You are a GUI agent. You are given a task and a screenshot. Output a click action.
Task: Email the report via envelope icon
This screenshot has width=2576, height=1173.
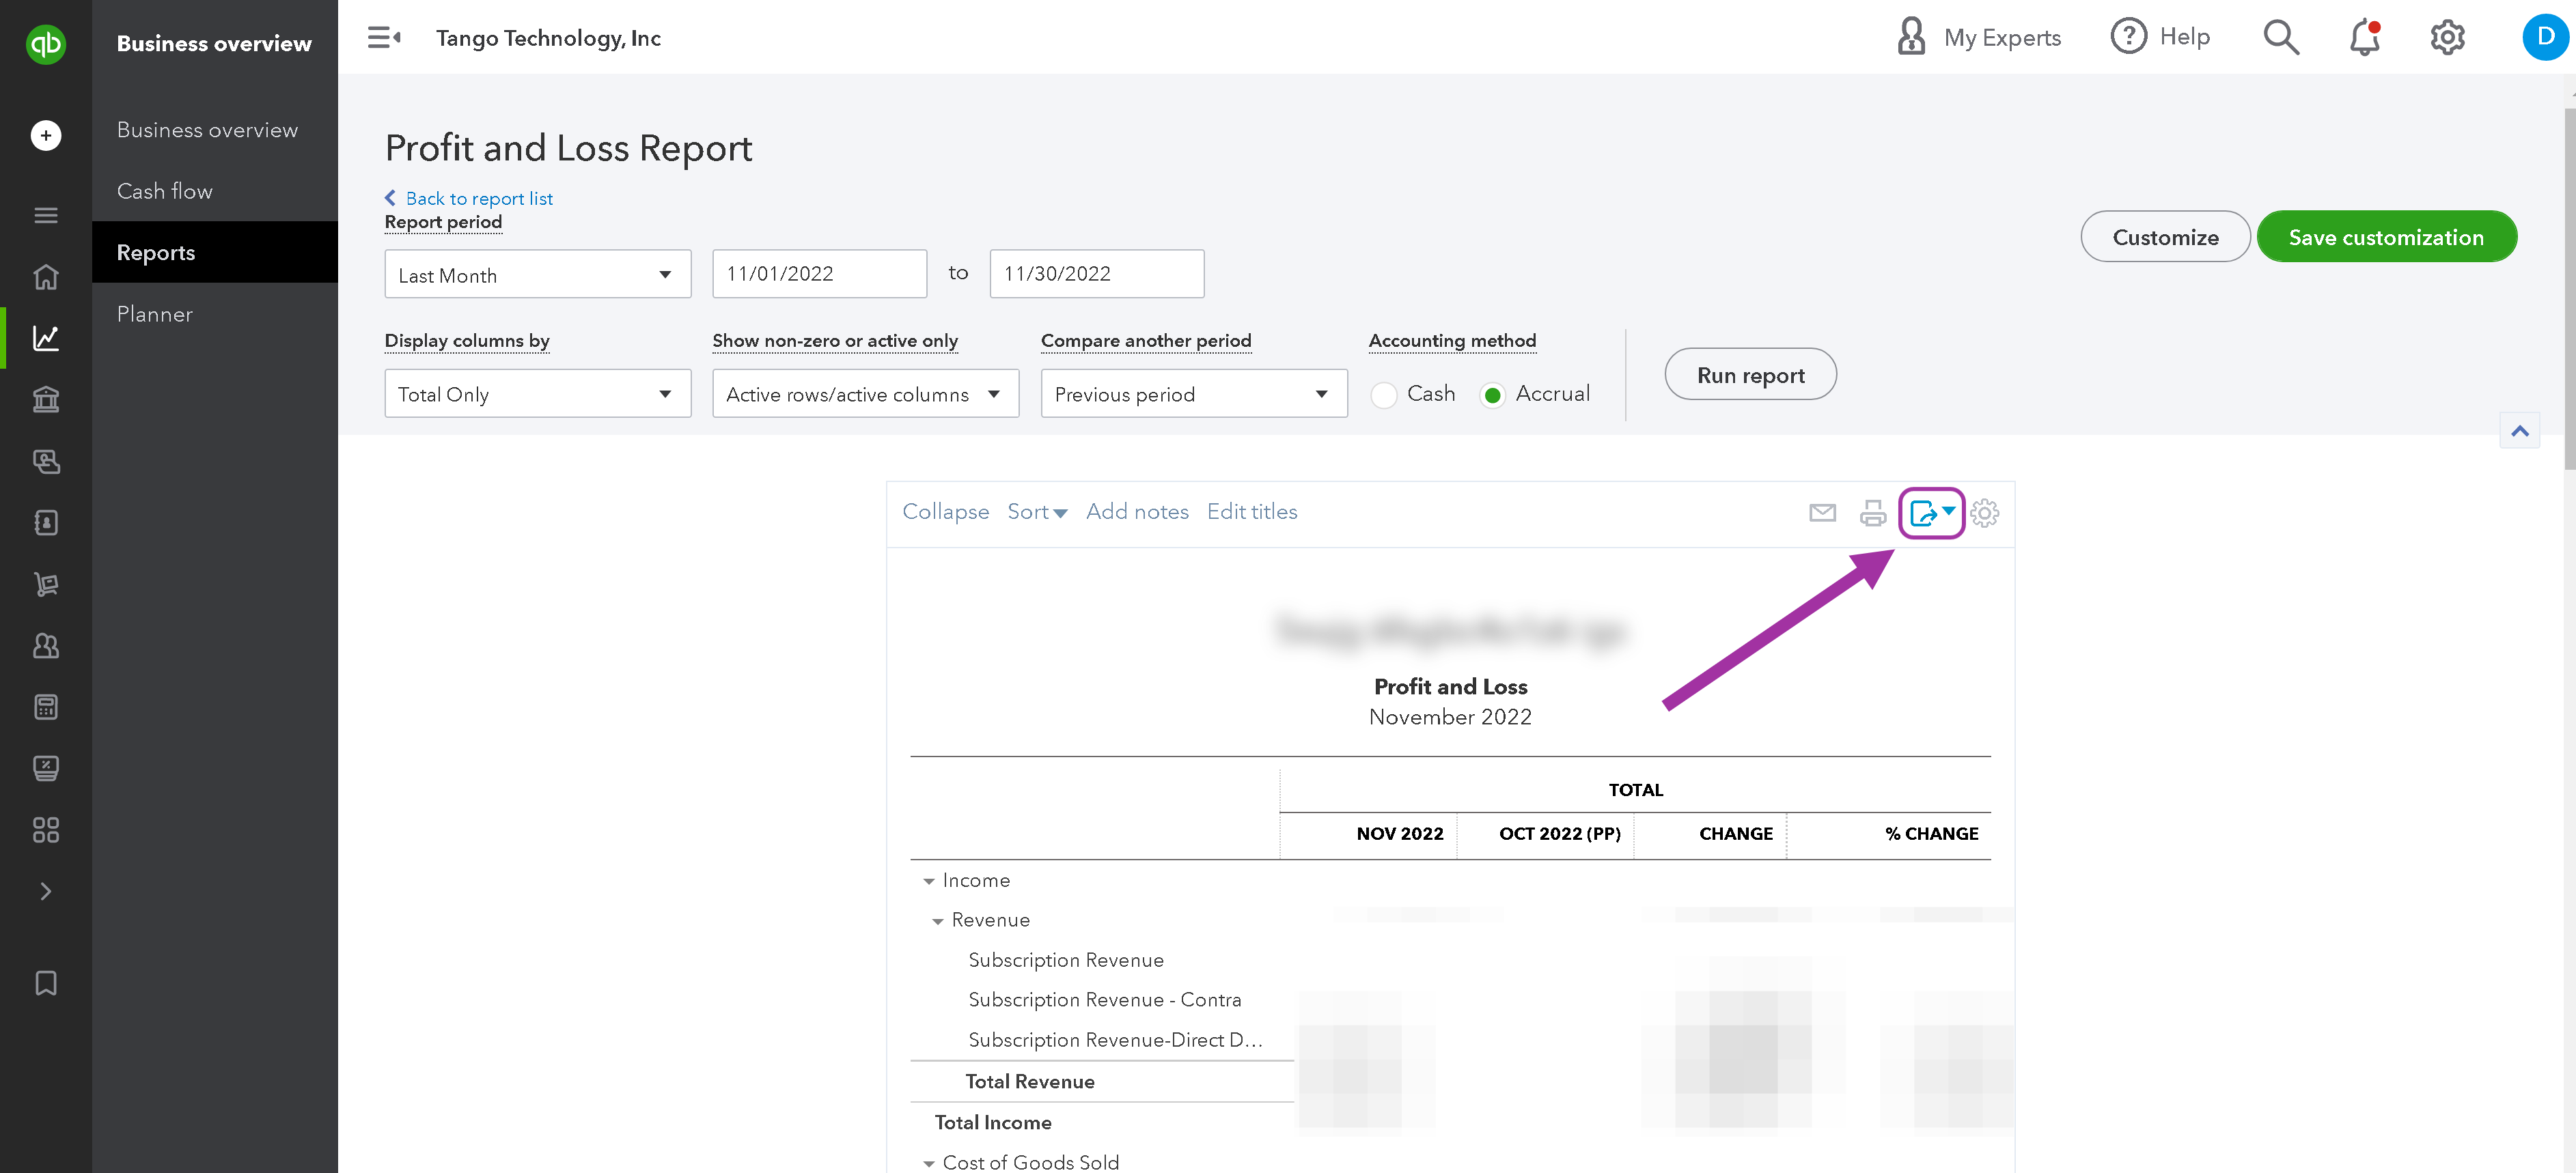click(1822, 513)
